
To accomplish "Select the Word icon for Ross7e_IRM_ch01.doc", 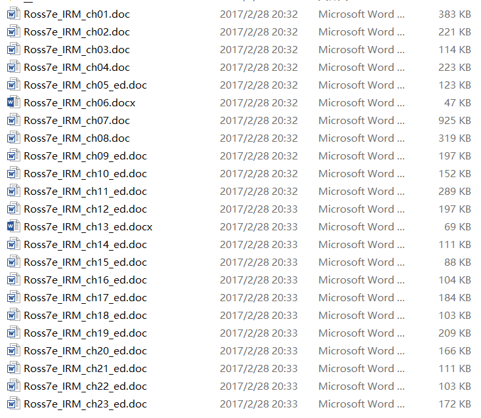I will point(14,14).
